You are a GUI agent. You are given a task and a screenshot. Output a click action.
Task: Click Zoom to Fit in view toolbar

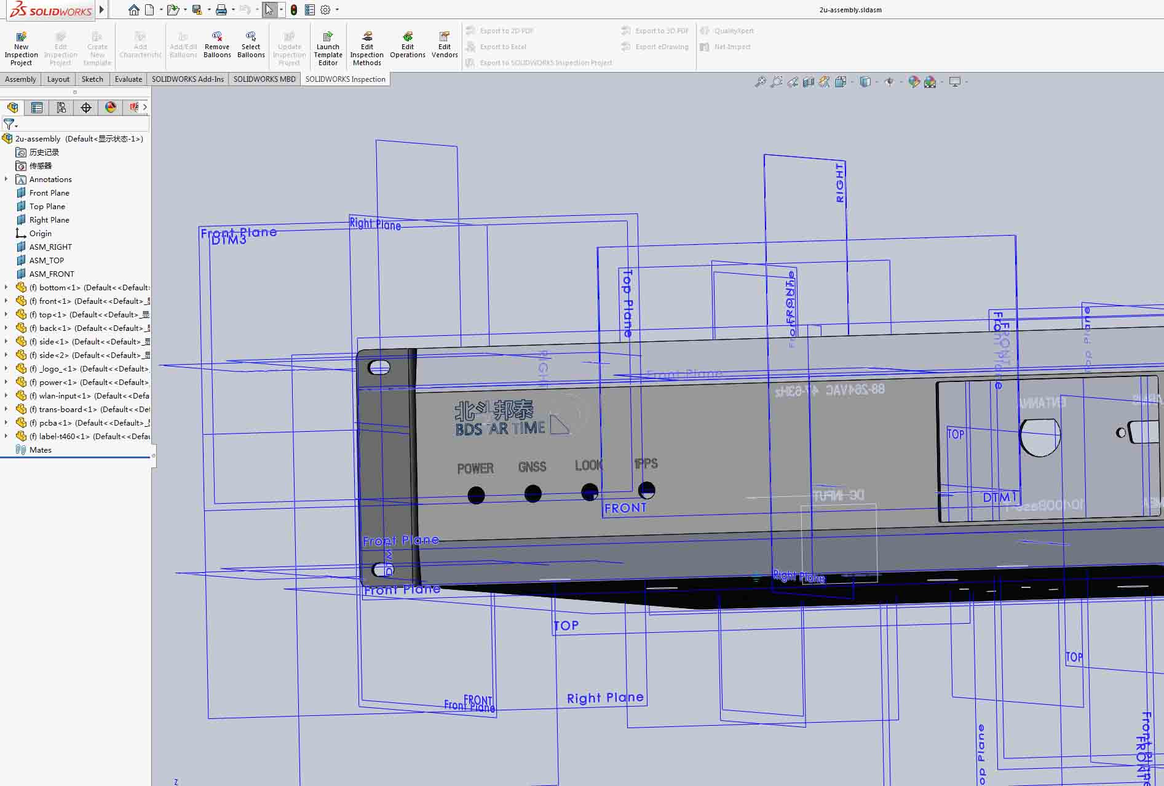[x=761, y=82]
